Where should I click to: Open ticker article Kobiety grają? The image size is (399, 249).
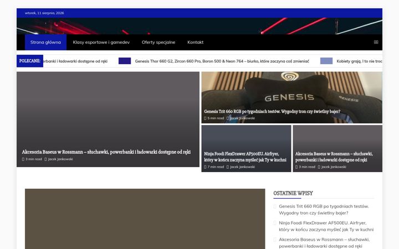click(359, 61)
